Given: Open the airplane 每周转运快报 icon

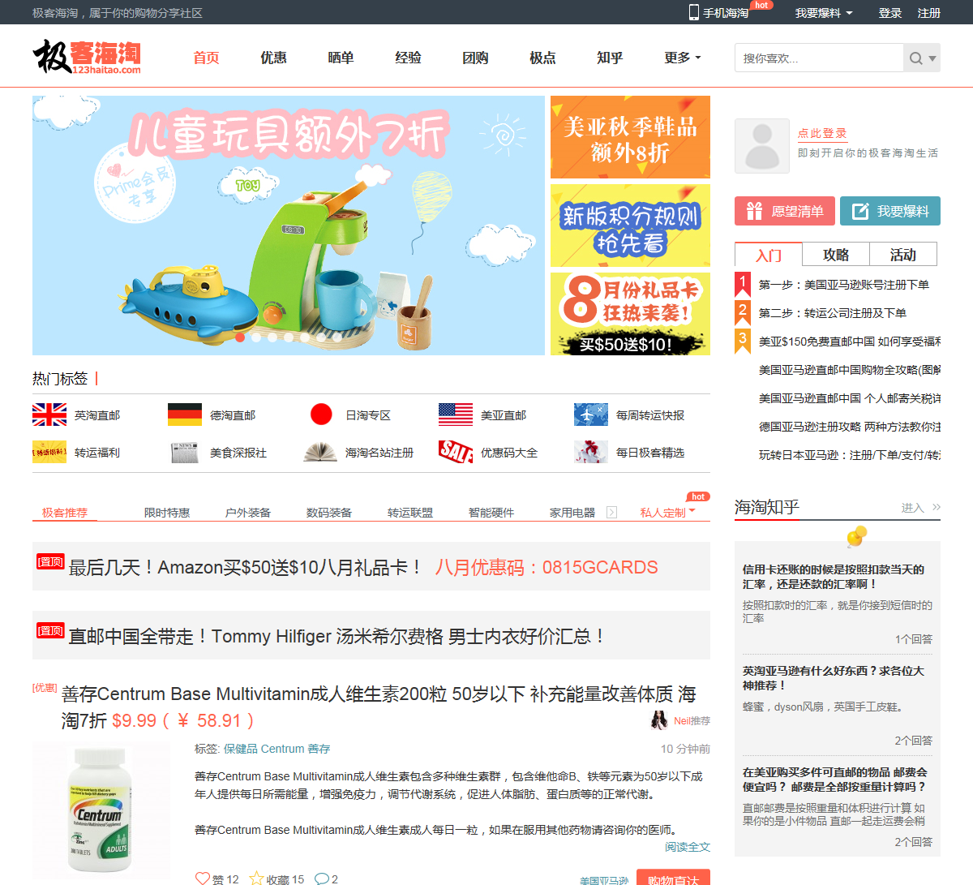Looking at the screenshot, I should pyautogui.click(x=591, y=415).
